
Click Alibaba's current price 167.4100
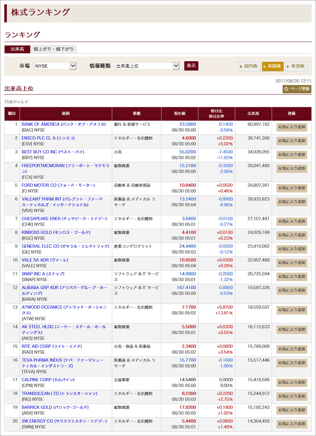point(187,288)
